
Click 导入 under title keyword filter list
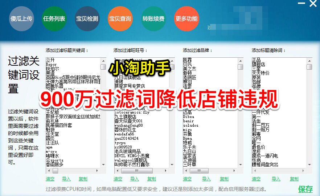66,179
